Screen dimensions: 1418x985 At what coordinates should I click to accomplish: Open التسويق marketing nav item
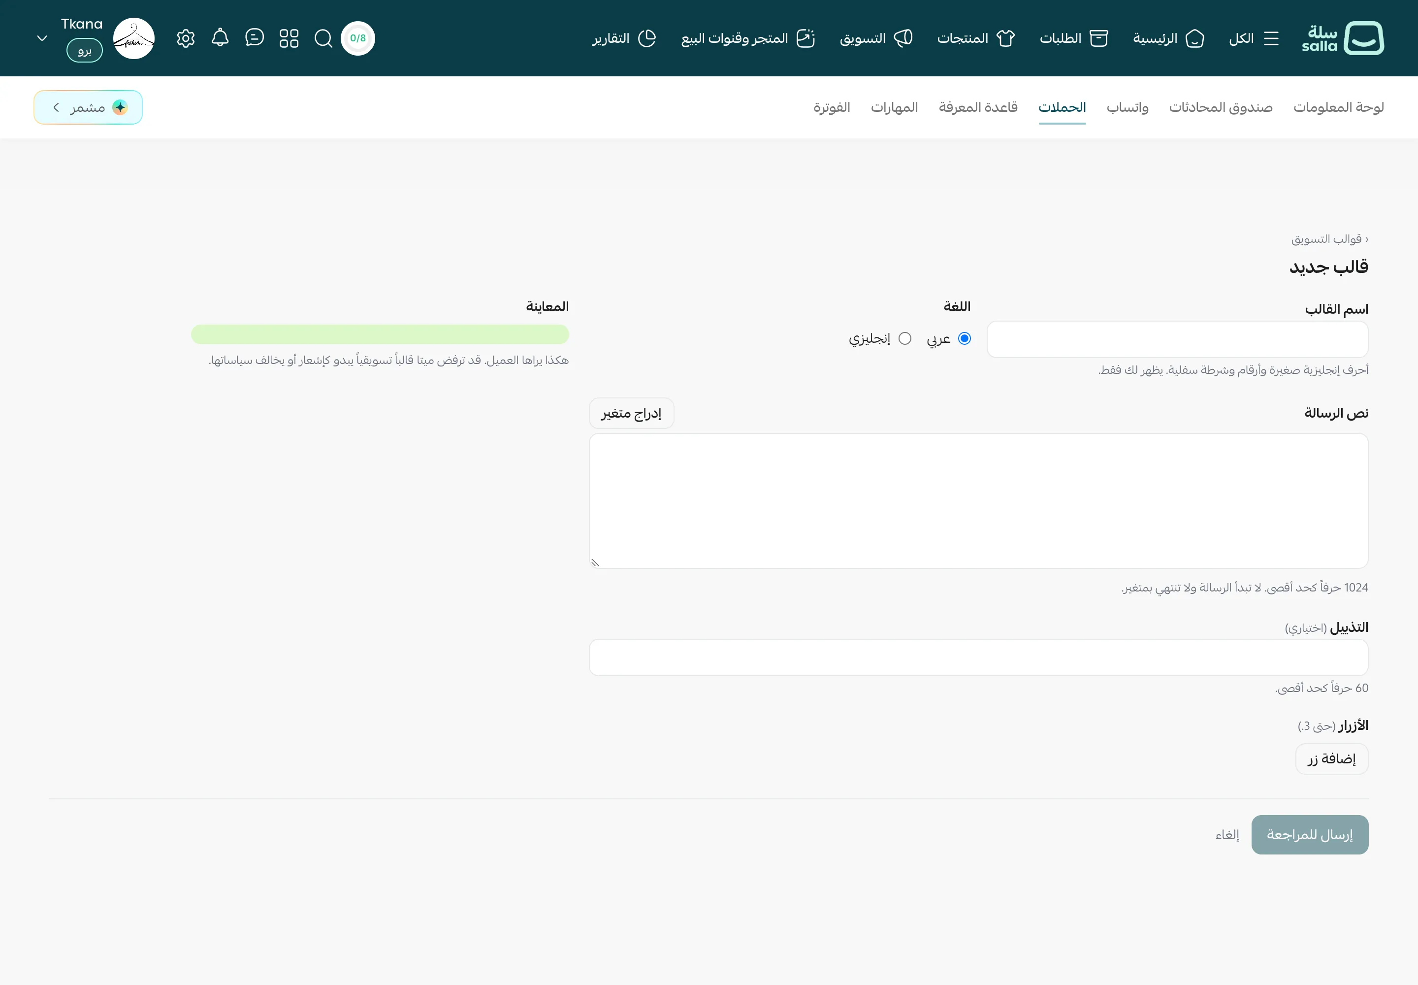875,38
